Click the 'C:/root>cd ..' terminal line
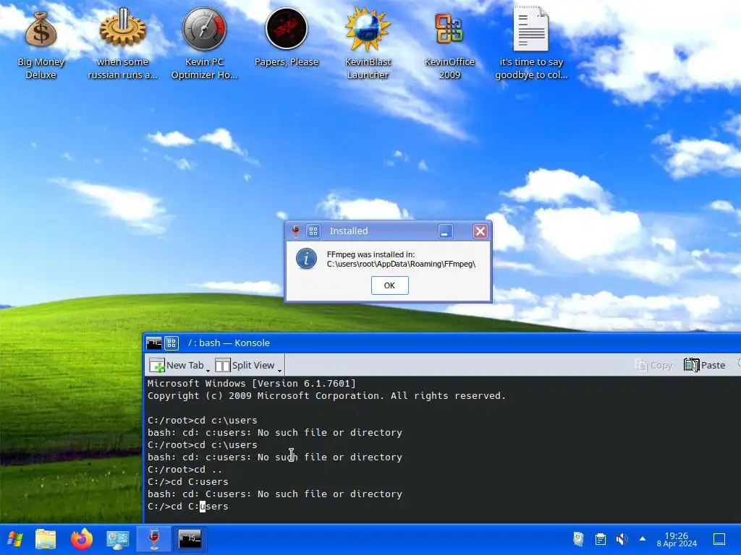Screen dimensions: 741x555 (x=185, y=470)
